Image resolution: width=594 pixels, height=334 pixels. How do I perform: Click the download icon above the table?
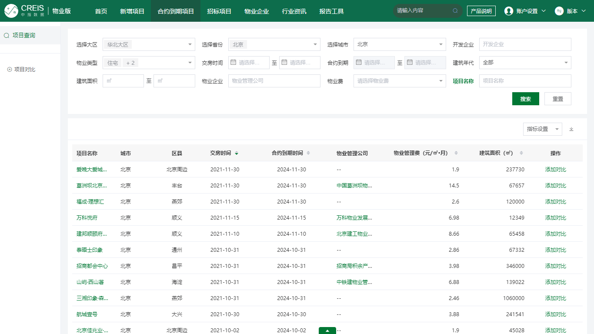tap(571, 129)
